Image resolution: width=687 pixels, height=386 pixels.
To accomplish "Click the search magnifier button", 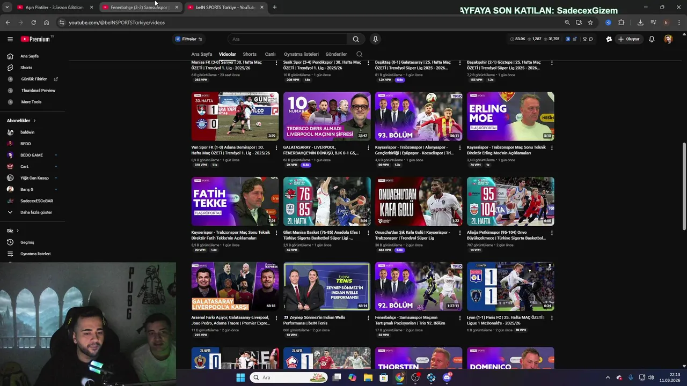I will click(356, 39).
